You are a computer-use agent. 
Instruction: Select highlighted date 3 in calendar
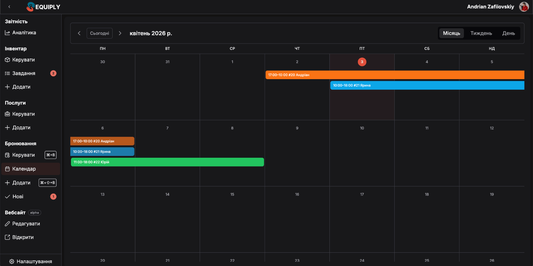pos(362,62)
